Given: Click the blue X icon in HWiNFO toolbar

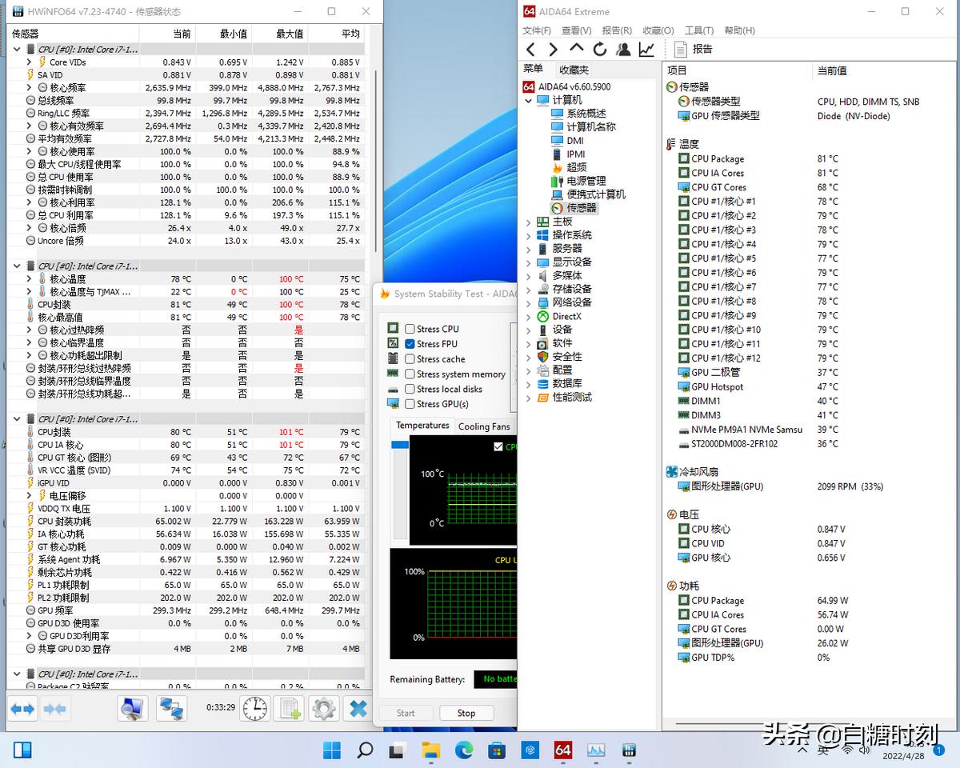Looking at the screenshot, I should coord(357,709).
